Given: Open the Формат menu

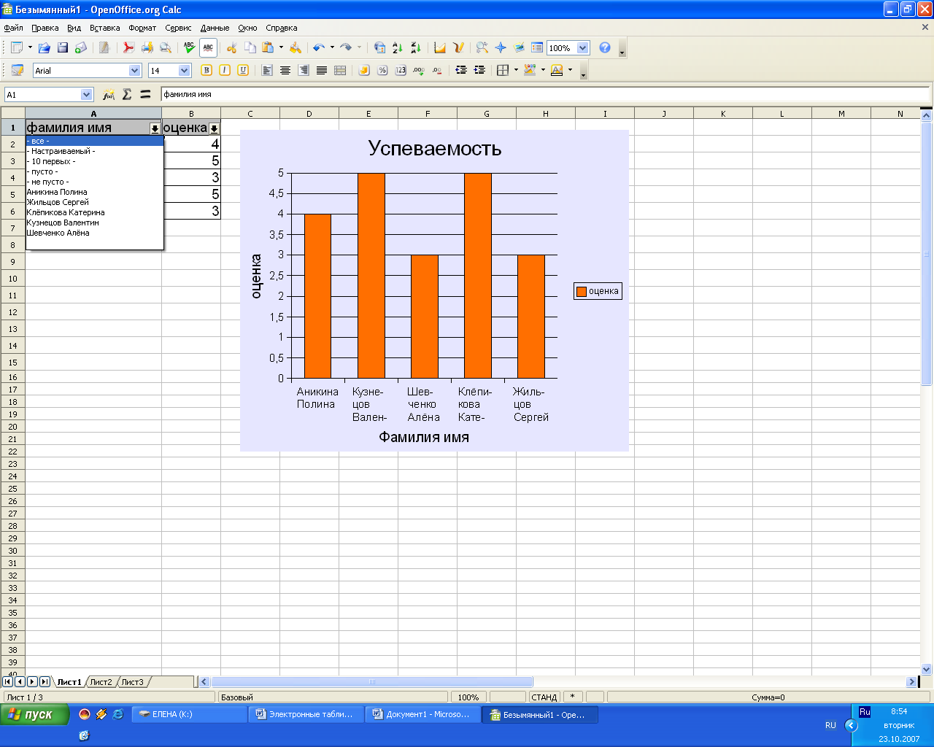Looking at the screenshot, I should (x=142, y=28).
